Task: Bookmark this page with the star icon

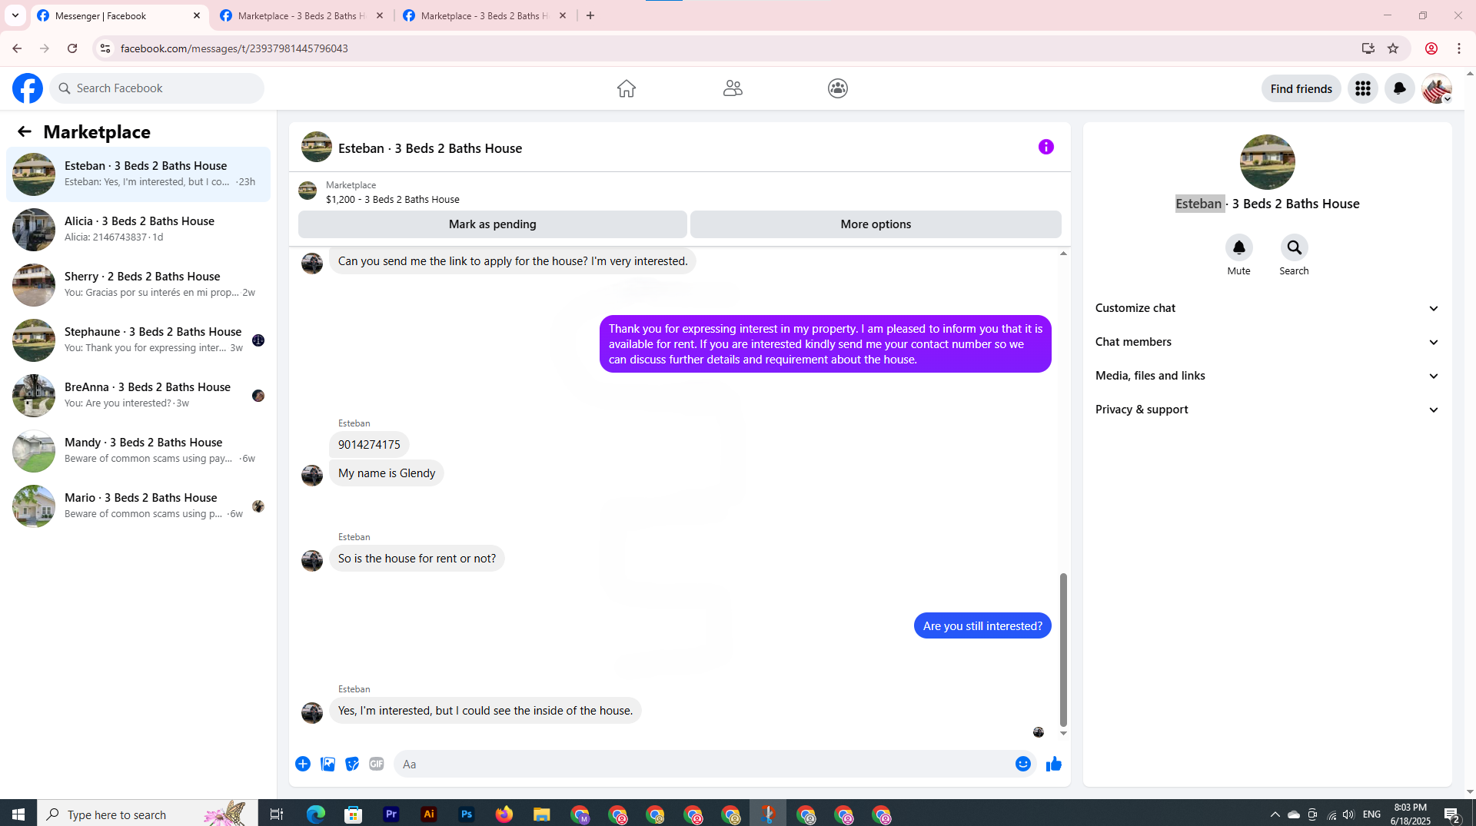Action: pos(1393,48)
